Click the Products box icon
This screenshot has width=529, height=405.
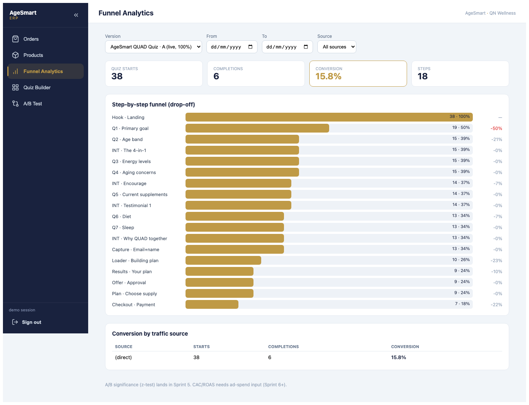point(15,55)
